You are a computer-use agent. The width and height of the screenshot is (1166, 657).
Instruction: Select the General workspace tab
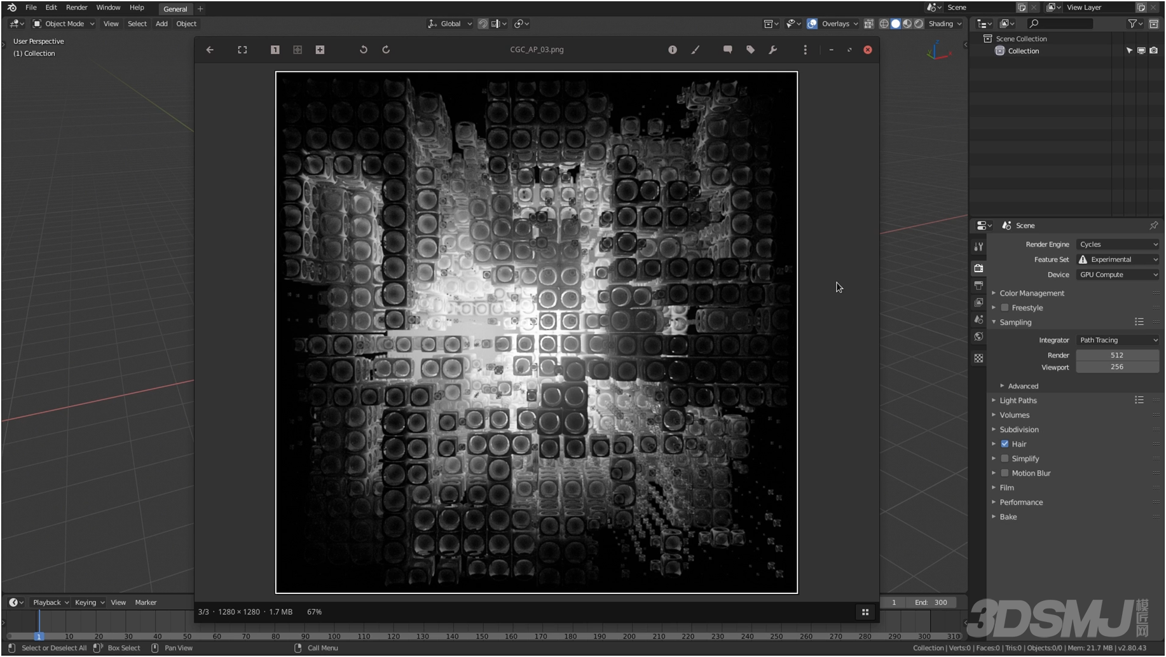tap(175, 9)
